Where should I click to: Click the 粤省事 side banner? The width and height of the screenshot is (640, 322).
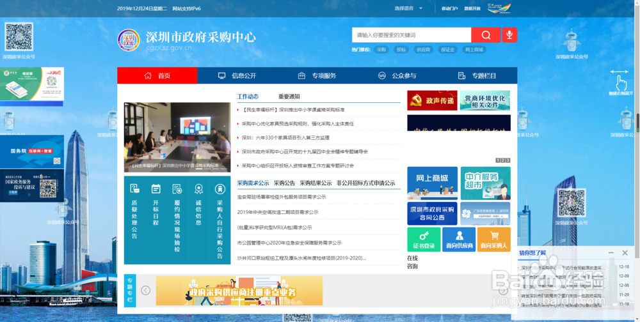pyautogui.click(x=32, y=84)
